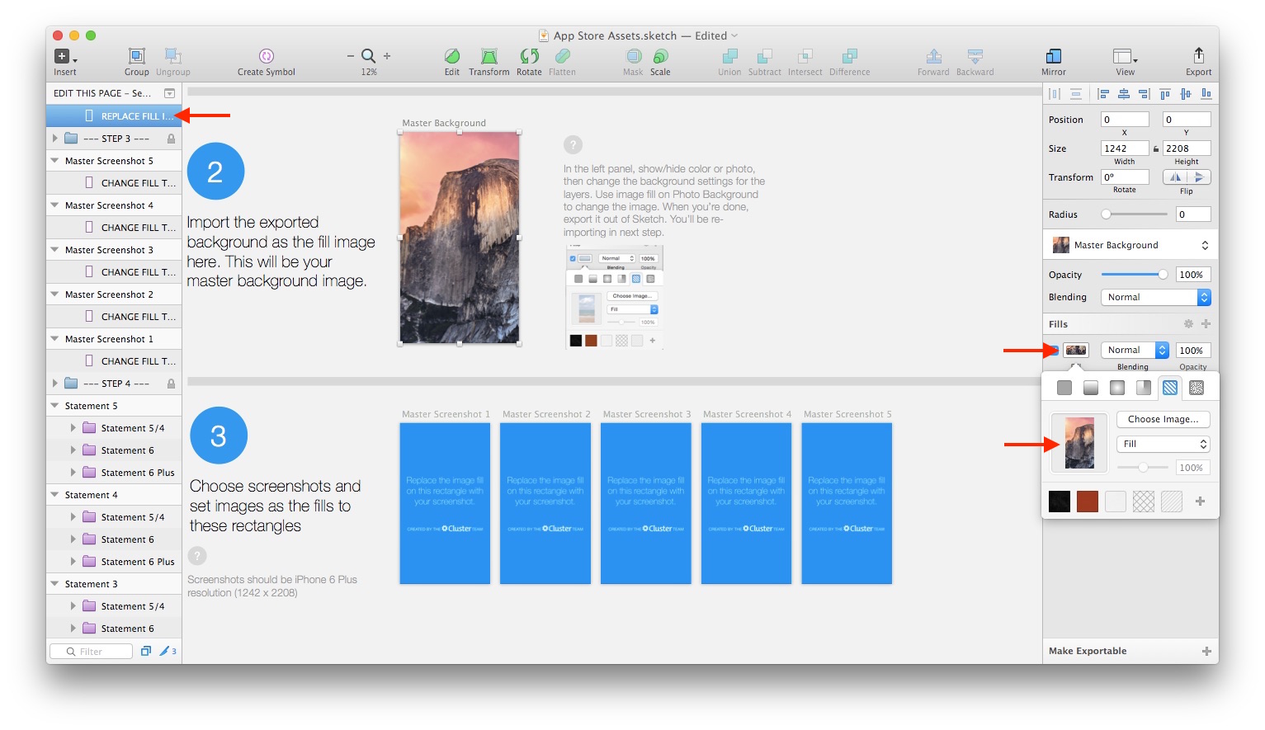Click the Ungroup toolbar icon
1265x730 pixels.
(x=172, y=56)
